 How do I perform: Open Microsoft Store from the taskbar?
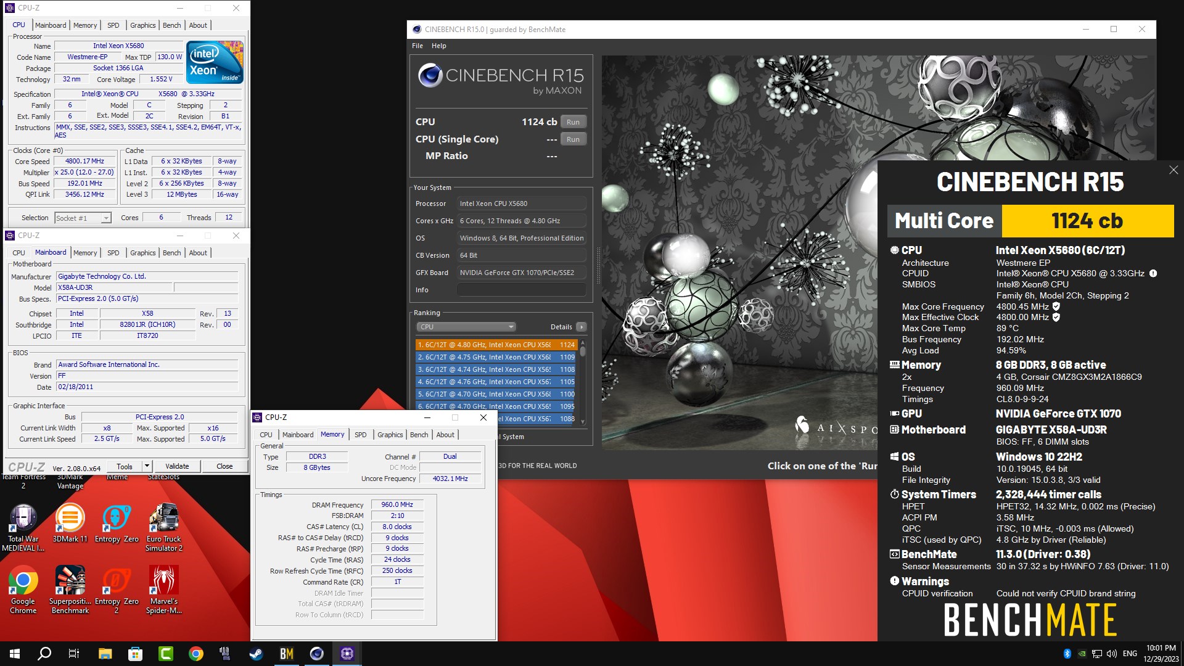click(135, 654)
